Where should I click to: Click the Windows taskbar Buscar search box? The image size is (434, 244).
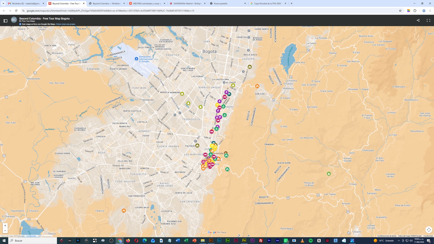(x=33, y=241)
